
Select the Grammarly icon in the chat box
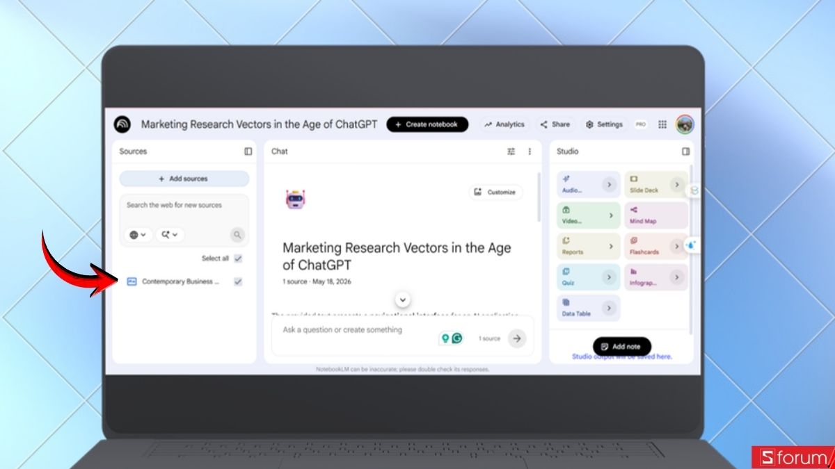pos(457,338)
